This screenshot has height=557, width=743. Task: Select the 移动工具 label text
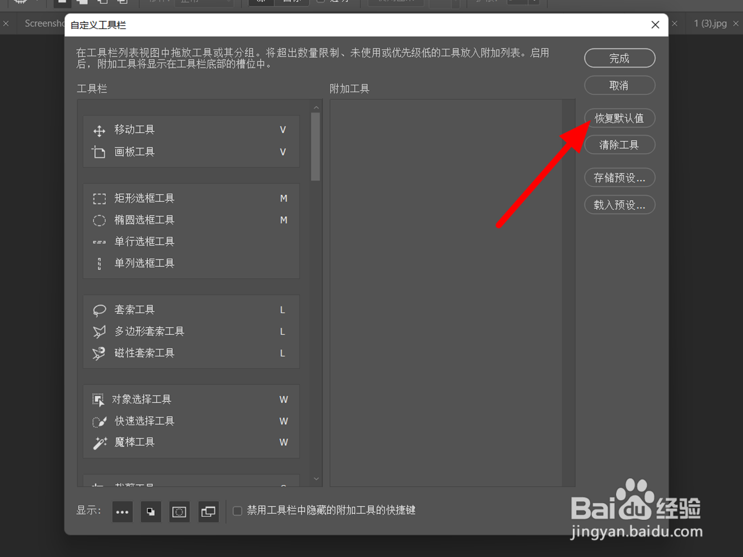(x=134, y=130)
